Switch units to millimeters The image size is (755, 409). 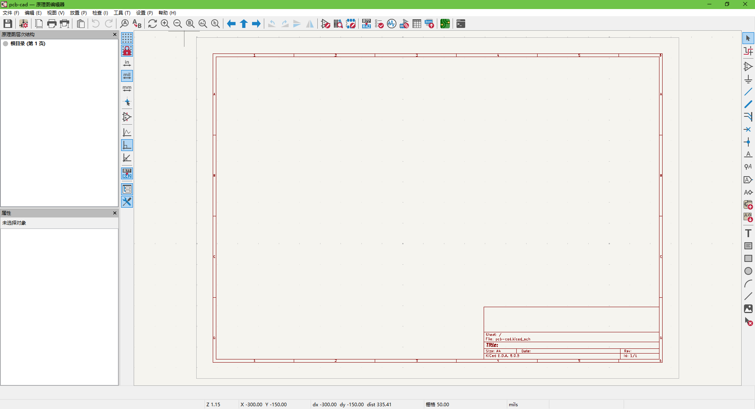tap(127, 88)
